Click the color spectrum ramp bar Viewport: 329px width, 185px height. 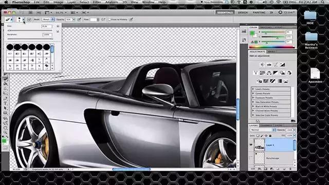pos(272,47)
